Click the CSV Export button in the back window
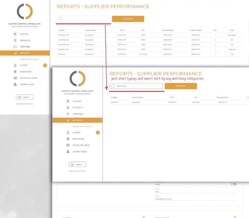The height and width of the screenshot is (218, 249). point(128,19)
